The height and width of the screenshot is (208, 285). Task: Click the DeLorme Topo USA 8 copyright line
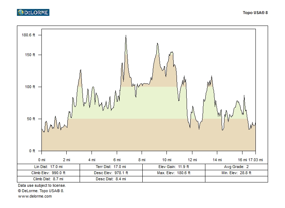click(x=41, y=191)
